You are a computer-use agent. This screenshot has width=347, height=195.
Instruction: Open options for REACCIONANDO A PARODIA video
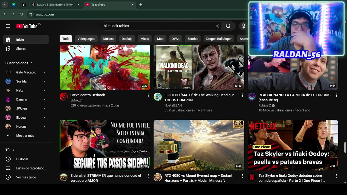tap(336, 95)
